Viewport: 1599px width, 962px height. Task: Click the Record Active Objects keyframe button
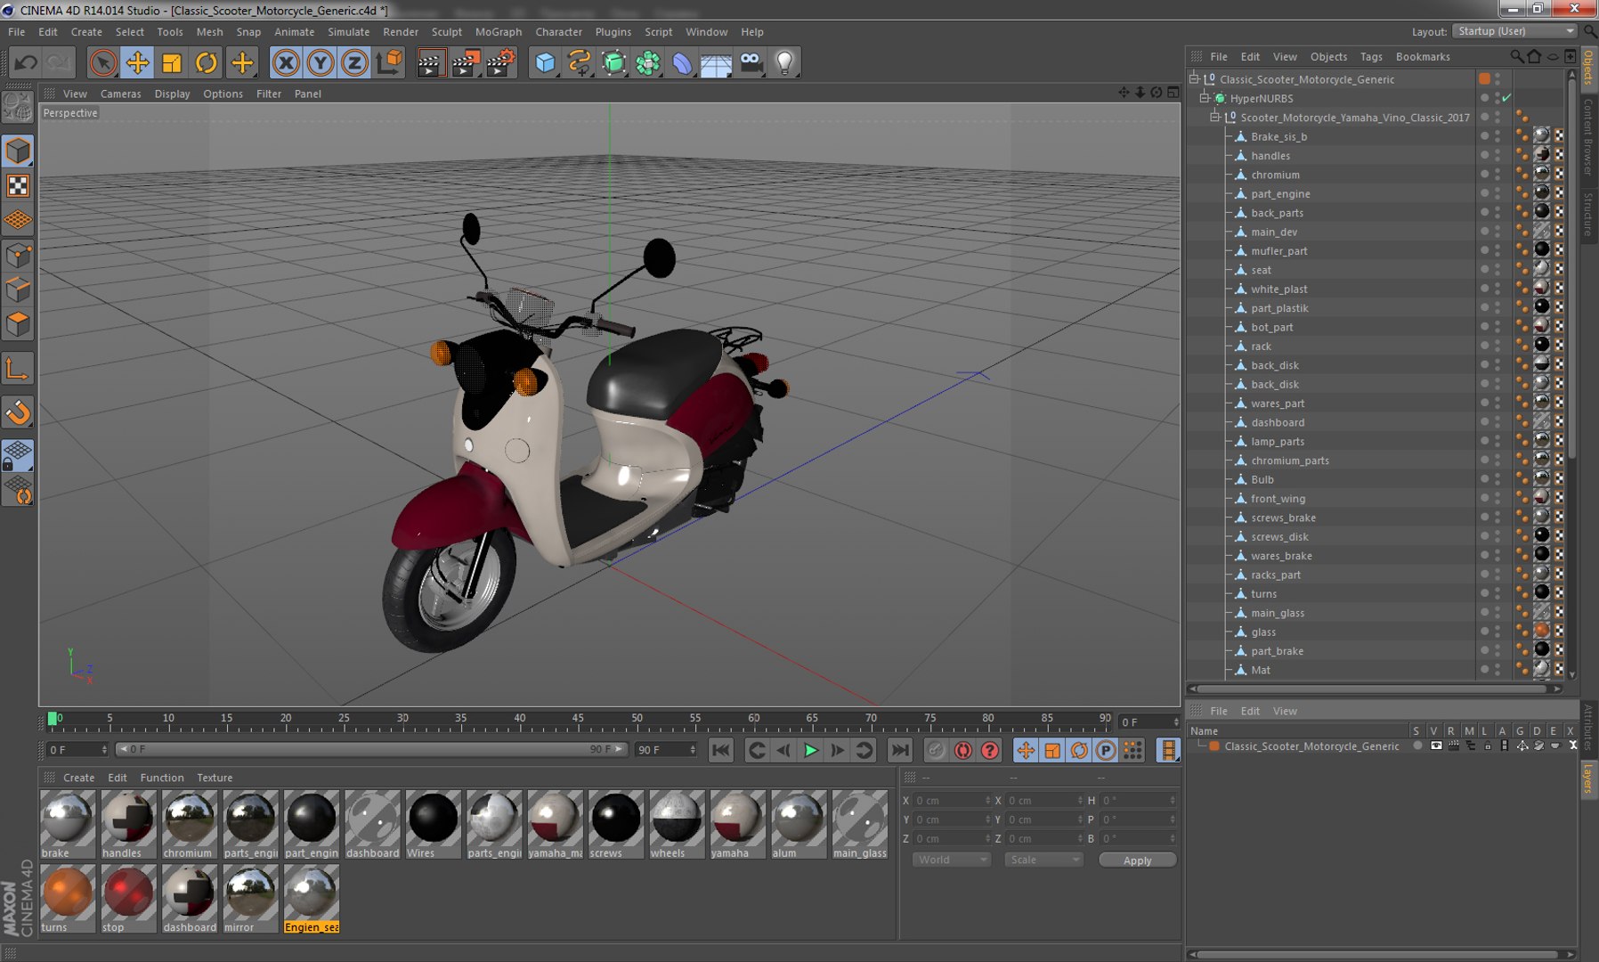936,750
